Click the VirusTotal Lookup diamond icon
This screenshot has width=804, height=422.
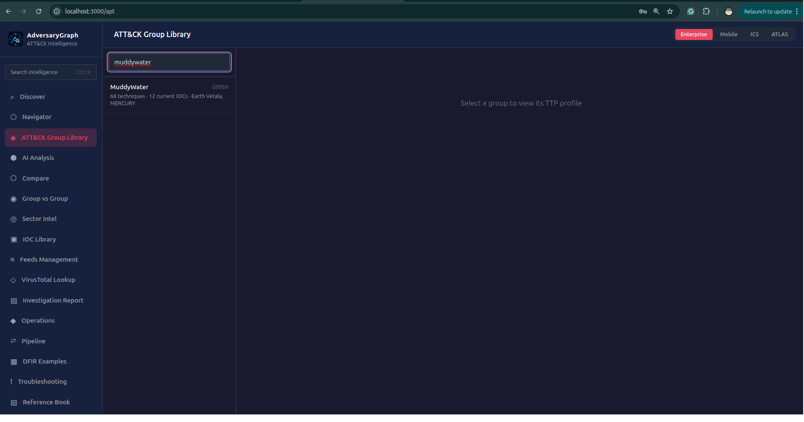[13, 280]
